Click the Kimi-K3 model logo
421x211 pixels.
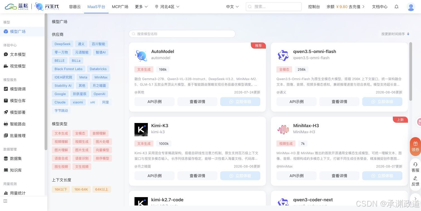(141, 130)
